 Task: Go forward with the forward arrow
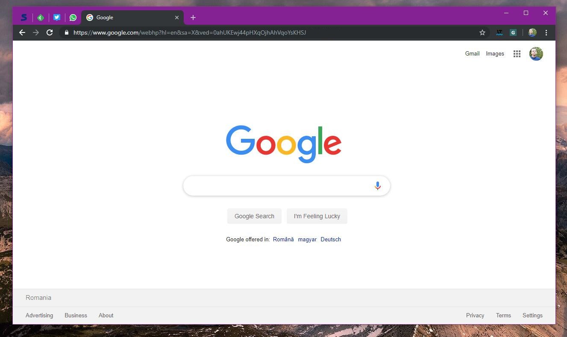(x=36, y=32)
